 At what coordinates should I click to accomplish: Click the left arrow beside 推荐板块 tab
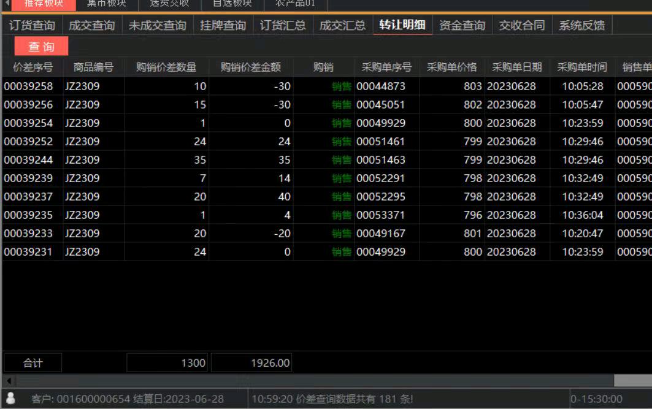[7, 4]
